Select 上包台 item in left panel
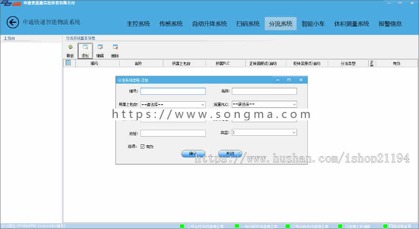Viewport: 419px width, 229px height. [x=9, y=39]
